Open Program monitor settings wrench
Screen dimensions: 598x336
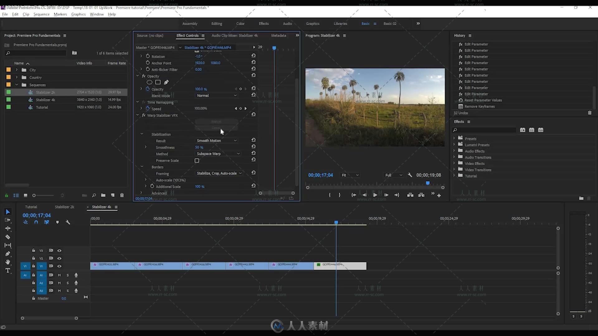coord(410,175)
